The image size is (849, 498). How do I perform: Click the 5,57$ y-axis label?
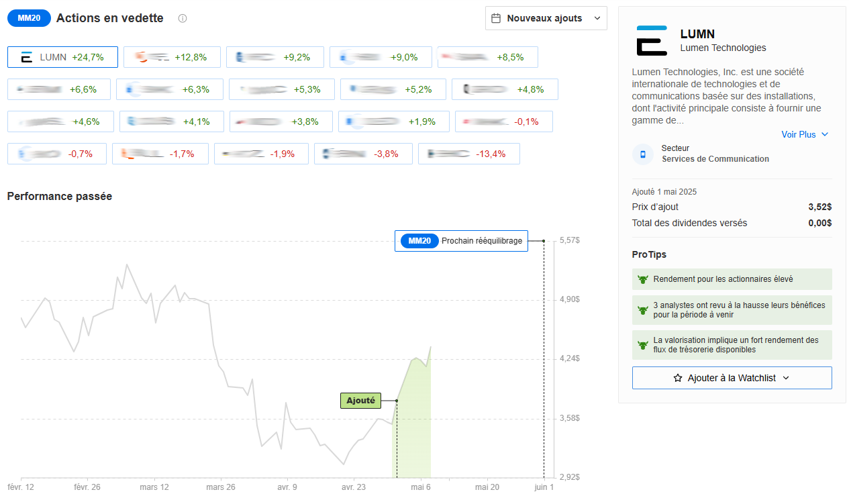coord(569,240)
